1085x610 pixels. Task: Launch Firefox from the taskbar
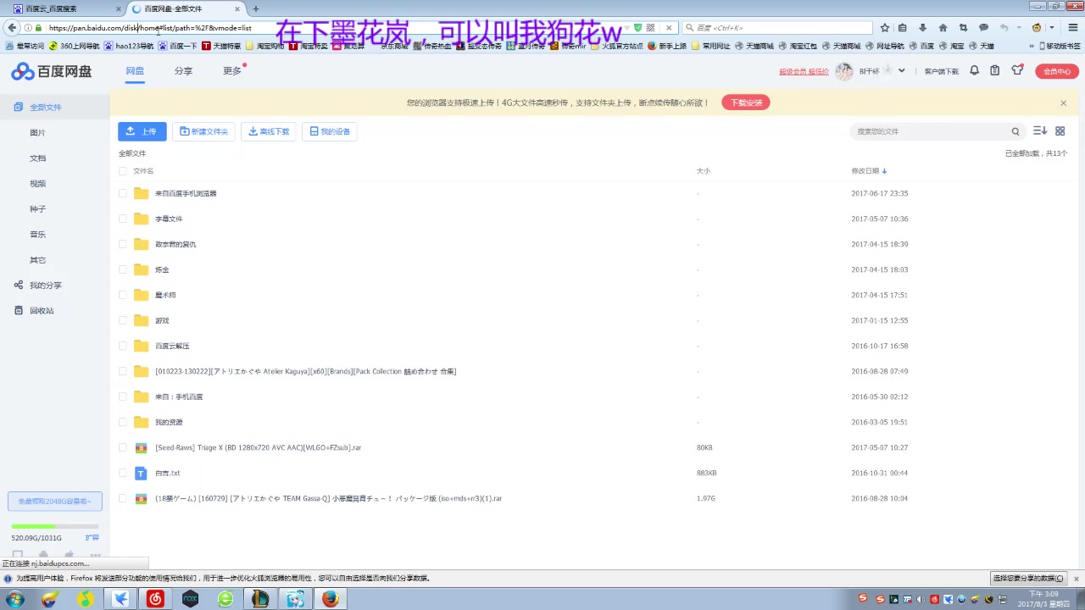(x=330, y=599)
